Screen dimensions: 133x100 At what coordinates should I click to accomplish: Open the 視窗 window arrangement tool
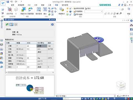129,11
